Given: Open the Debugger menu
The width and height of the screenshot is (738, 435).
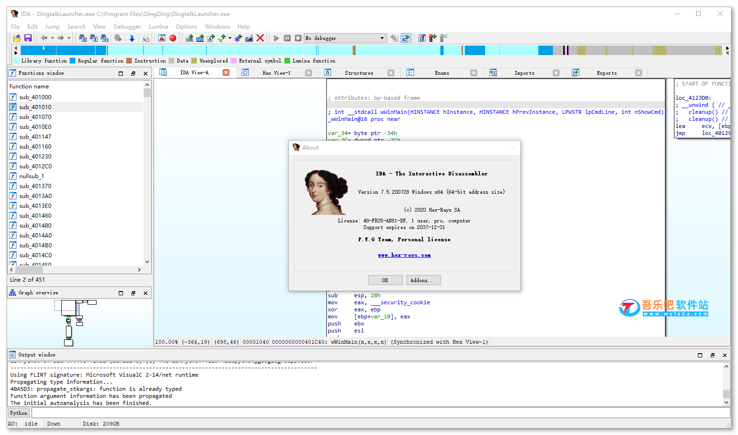Looking at the screenshot, I should [x=127, y=27].
